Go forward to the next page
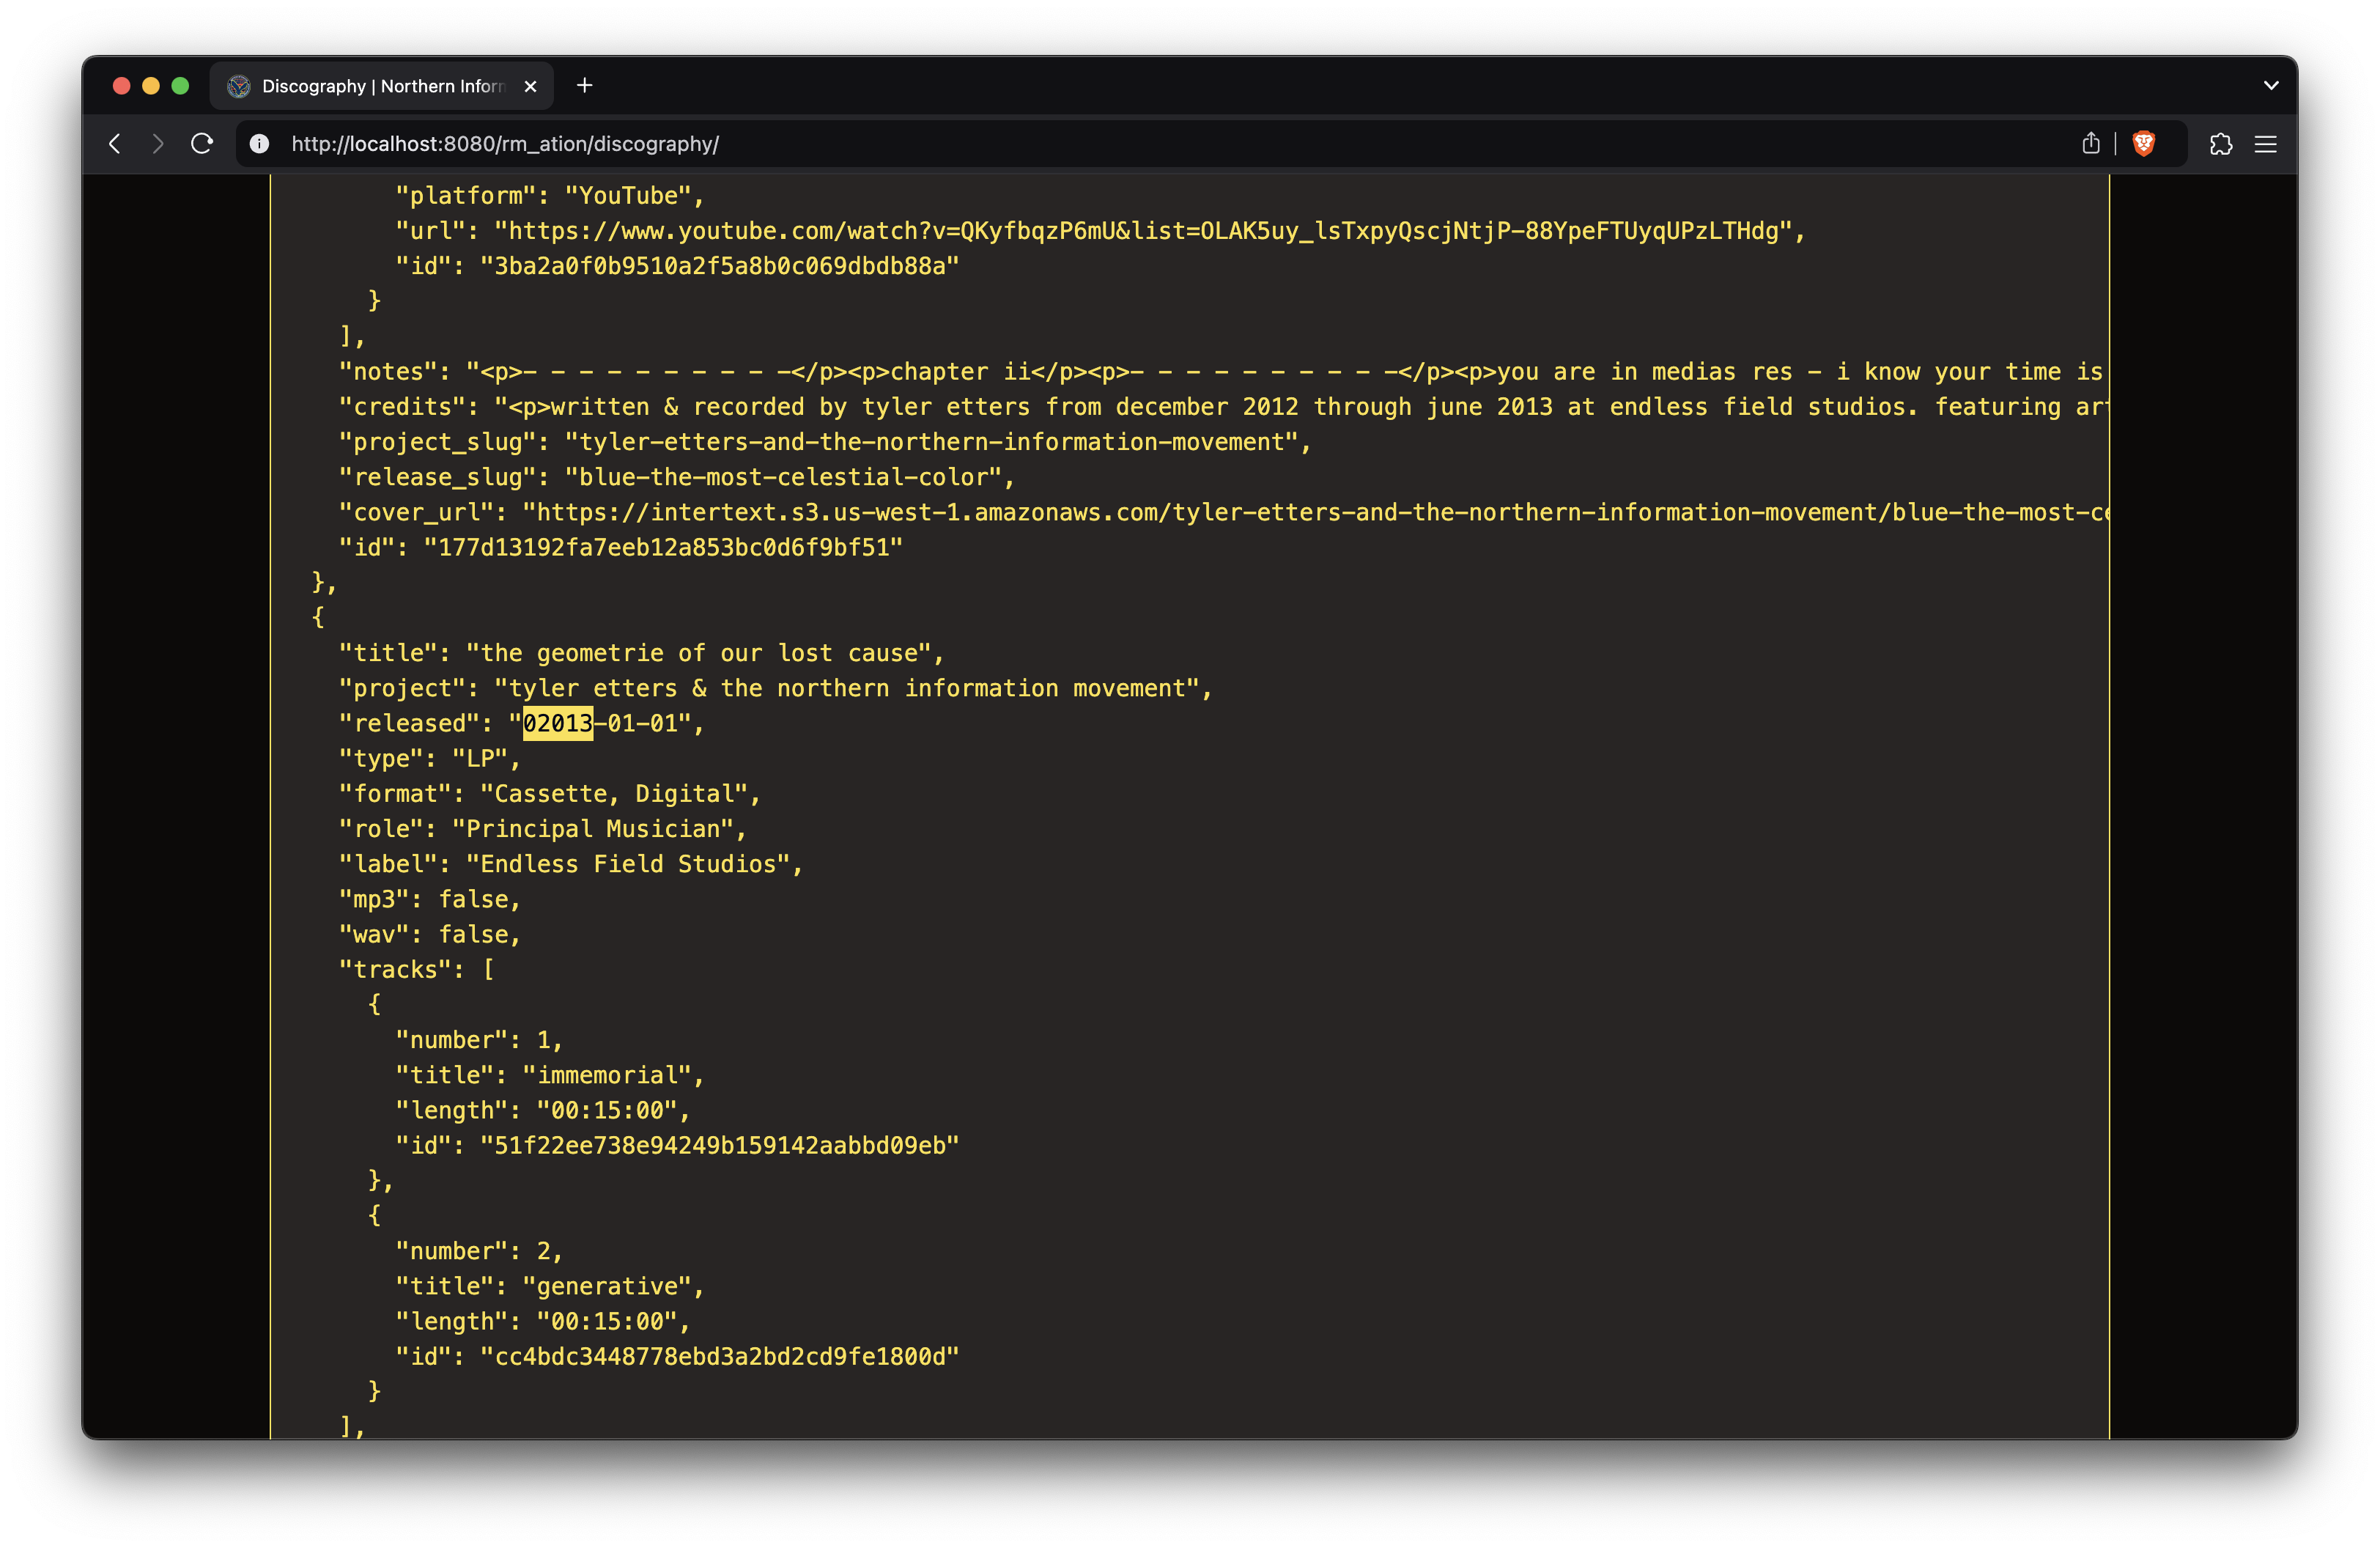The height and width of the screenshot is (1548, 2380). pos(158,144)
